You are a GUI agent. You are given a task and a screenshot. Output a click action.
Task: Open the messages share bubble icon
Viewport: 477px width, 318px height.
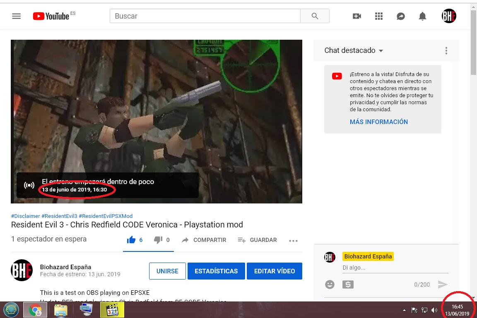401,16
